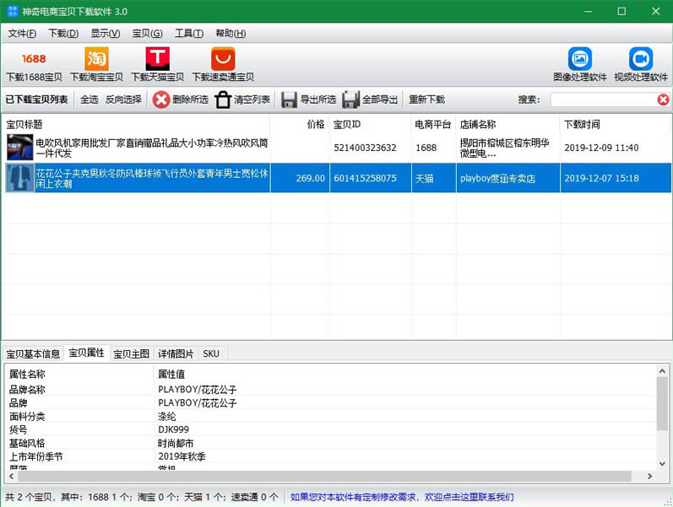673x507 pixels.
Task: Launch the 下载速卖通宝贝 downloader icon
Action: tap(223, 59)
